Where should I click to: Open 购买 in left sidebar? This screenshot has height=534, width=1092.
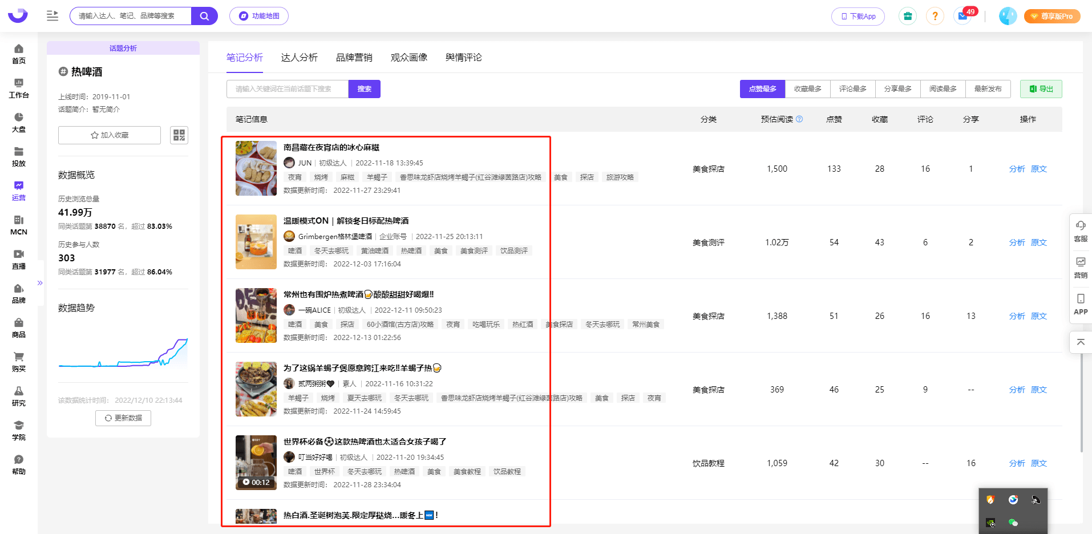(x=19, y=362)
